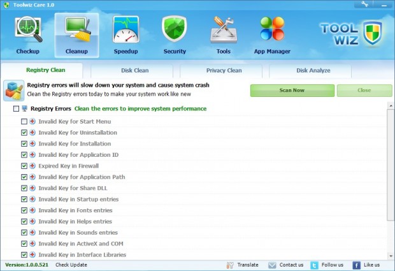Click the wrench settings icon in title bar

coord(364,4)
